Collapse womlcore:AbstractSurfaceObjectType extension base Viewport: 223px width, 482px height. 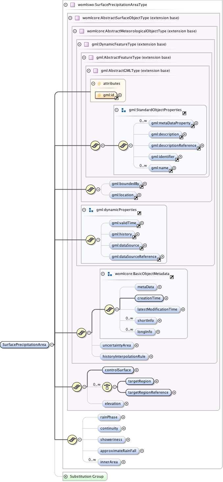(70, 18)
